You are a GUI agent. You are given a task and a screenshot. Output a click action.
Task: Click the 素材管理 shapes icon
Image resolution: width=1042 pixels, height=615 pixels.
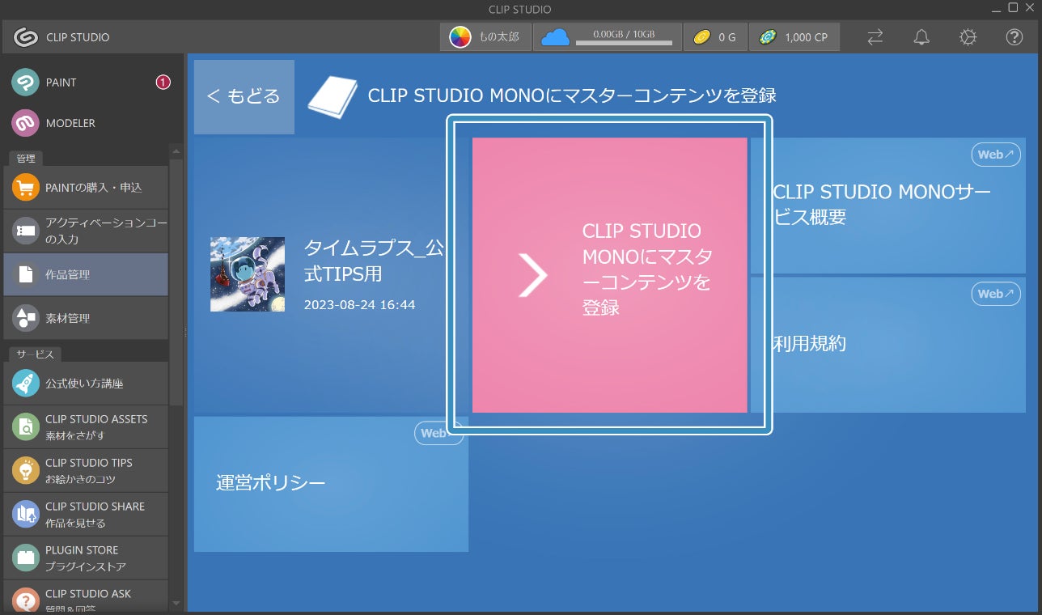tap(26, 318)
